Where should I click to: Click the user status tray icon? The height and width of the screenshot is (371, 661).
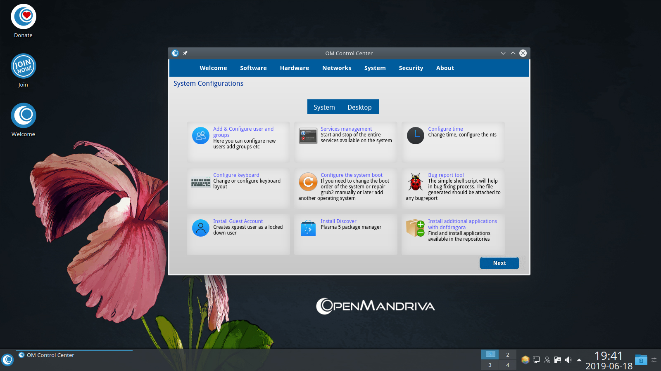coord(547,360)
